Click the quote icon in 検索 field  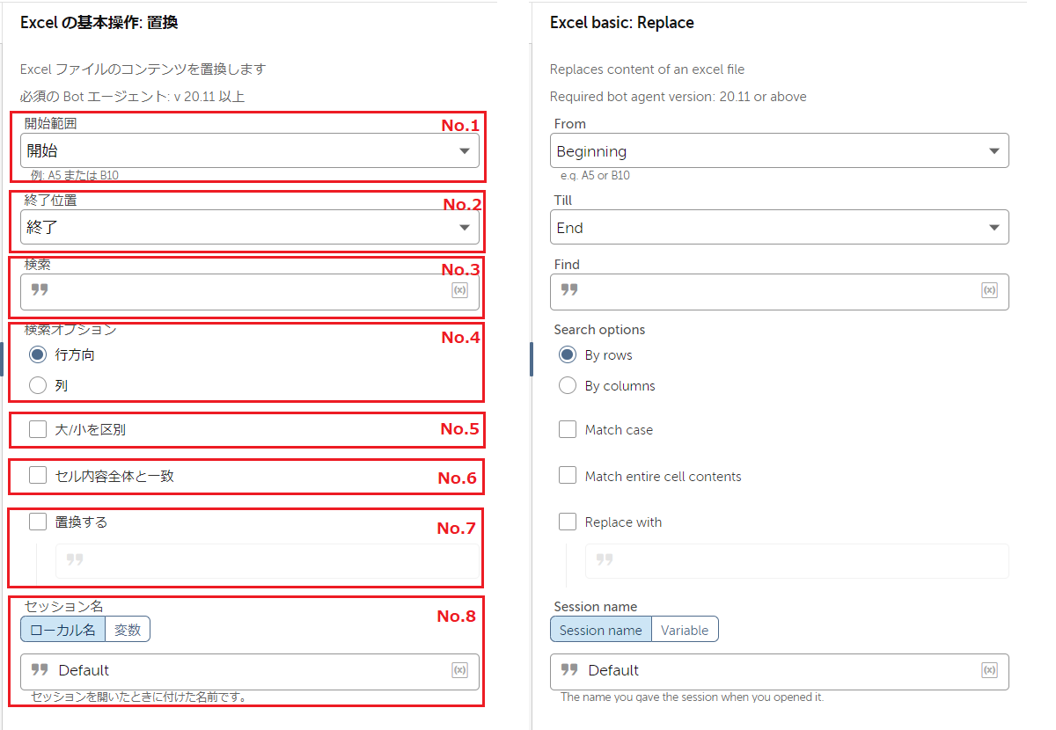pos(40,289)
